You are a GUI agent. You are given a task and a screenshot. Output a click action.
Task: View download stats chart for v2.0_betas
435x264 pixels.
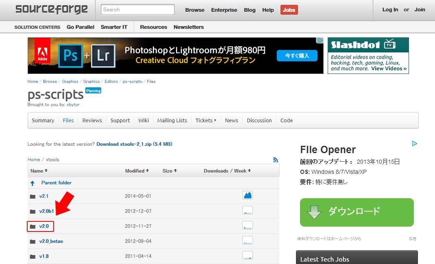coord(248,240)
